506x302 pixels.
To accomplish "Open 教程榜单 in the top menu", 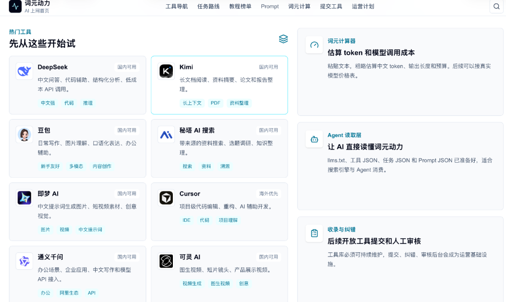I will 240,7.
